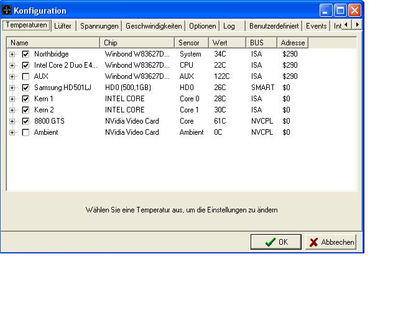
Task: Expand the 8800 GTS tree node
Action: [x=12, y=121]
